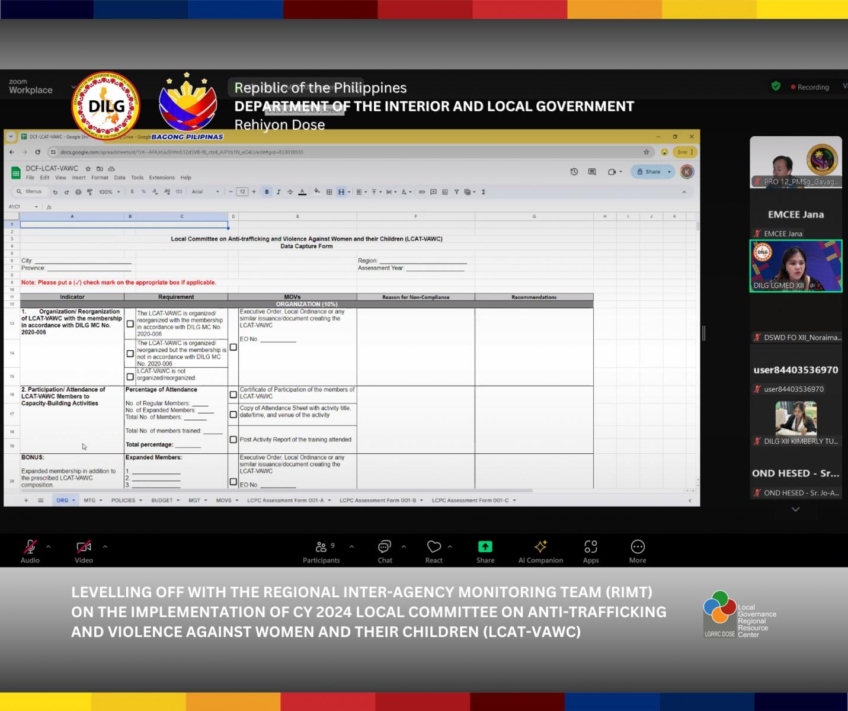The width and height of the screenshot is (848, 711).
Task: Click the browser reload icon
Action: tap(37, 152)
